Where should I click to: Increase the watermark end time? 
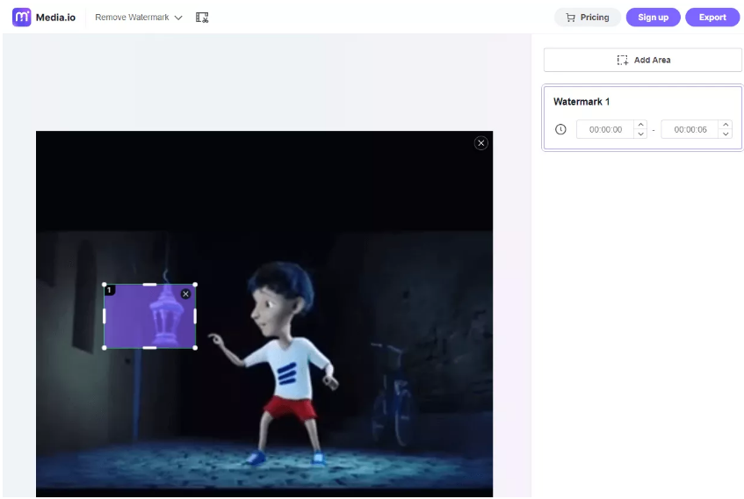coord(726,125)
